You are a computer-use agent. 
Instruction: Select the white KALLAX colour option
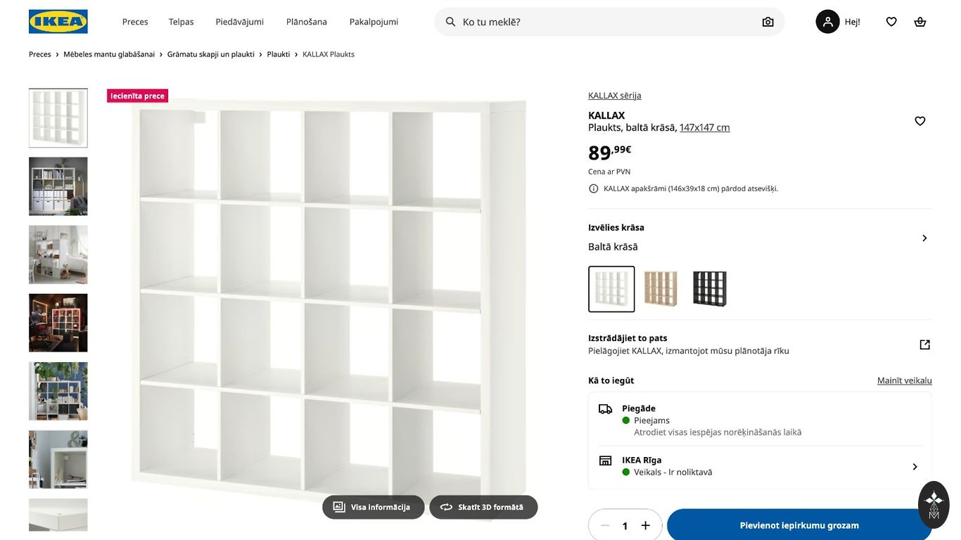611,289
